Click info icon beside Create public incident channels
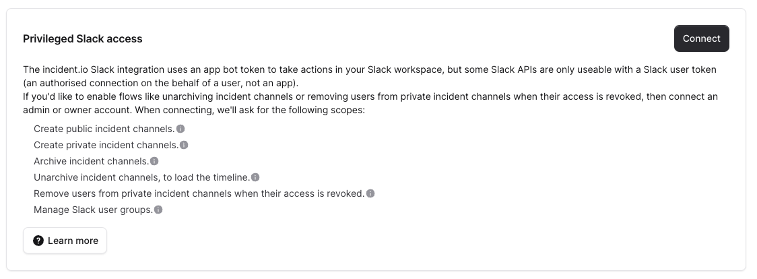This screenshot has height=279, width=757. (x=180, y=129)
